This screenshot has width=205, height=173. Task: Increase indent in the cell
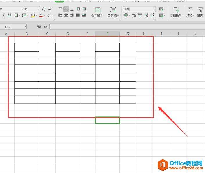(84, 9)
